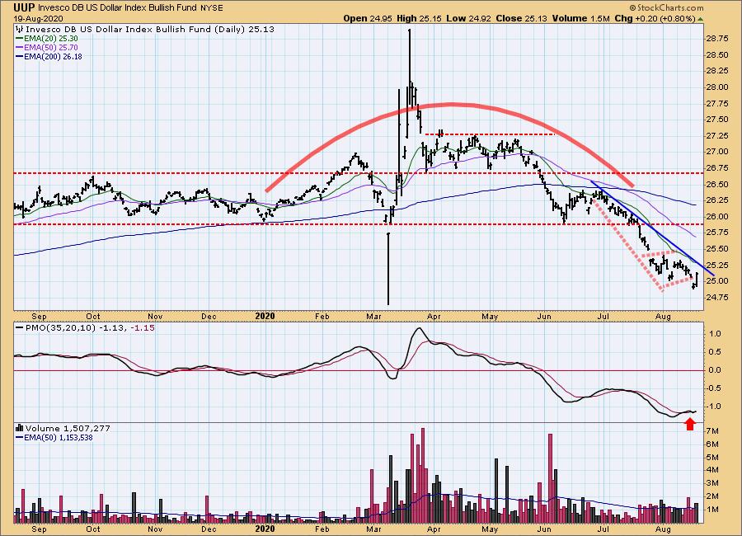
Task: Click the NYSE exchange label
Action: coord(211,7)
